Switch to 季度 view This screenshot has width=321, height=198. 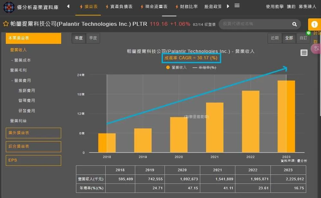pos(93,38)
